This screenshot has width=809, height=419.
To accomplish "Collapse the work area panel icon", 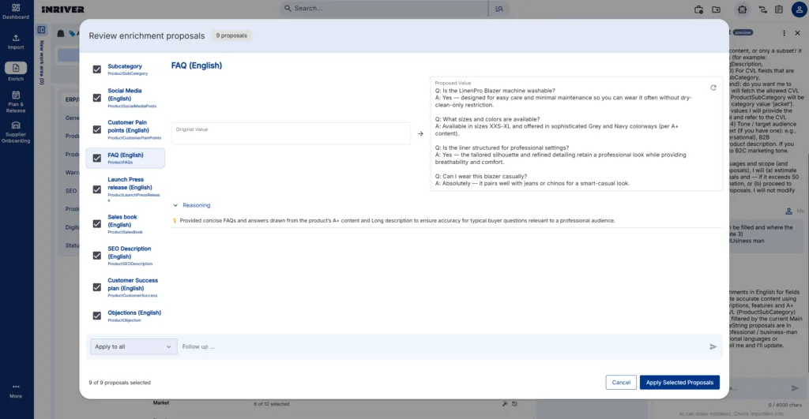I will coord(42,30).
